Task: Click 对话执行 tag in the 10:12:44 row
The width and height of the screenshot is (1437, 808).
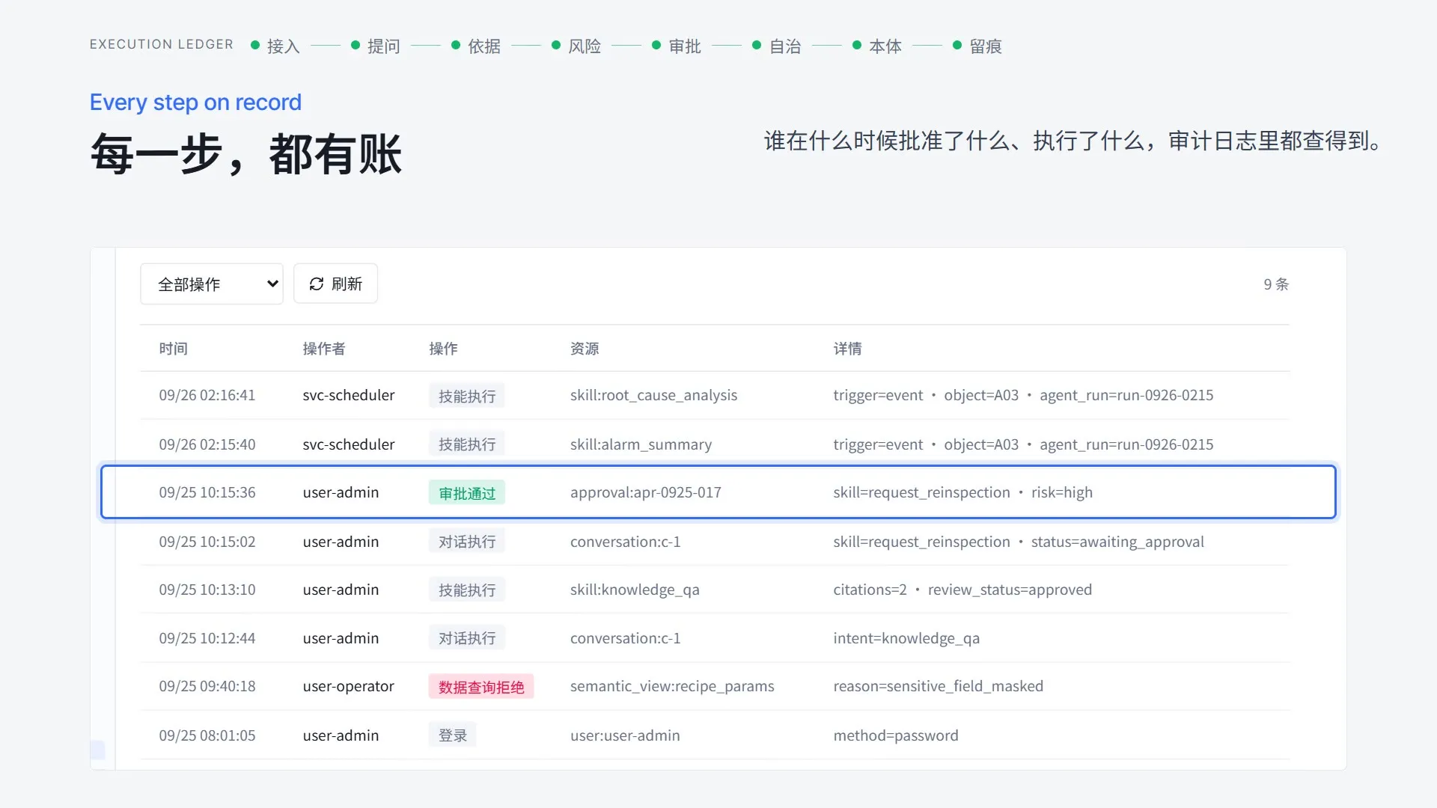Action: coord(467,638)
